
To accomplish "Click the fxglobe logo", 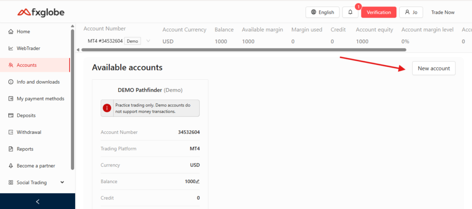I will (x=41, y=12).
